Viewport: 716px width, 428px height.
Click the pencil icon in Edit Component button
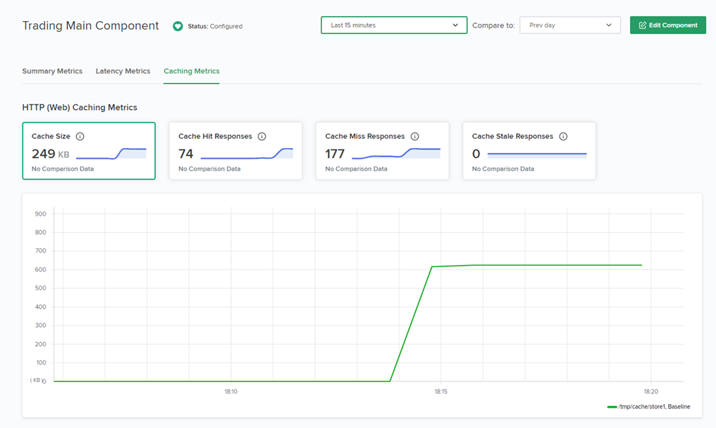643,25
